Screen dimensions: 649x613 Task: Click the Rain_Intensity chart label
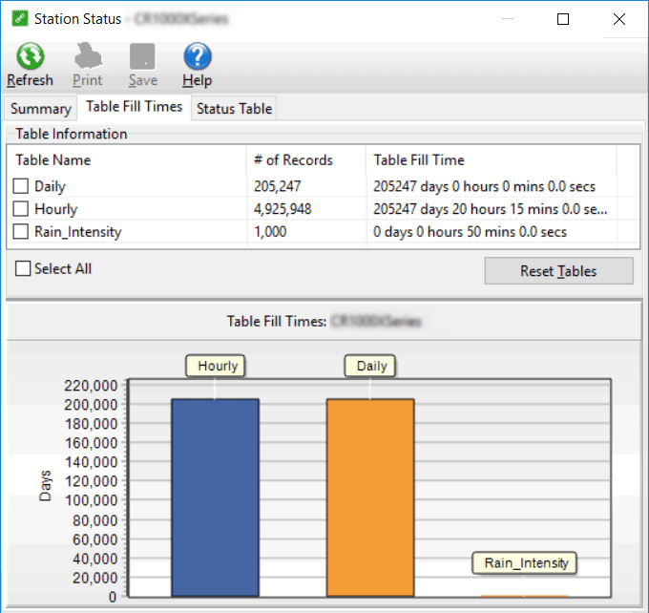point(524,563)
